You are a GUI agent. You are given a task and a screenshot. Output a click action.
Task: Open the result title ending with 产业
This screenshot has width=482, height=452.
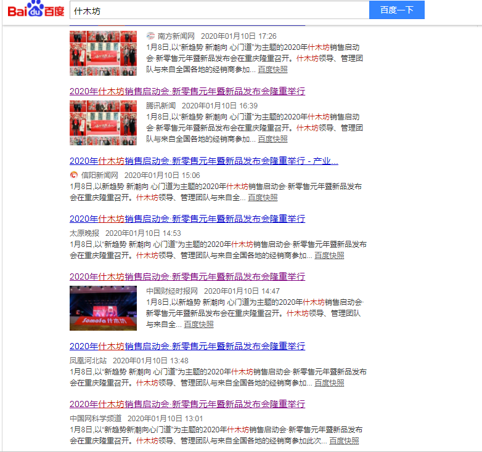203,161
